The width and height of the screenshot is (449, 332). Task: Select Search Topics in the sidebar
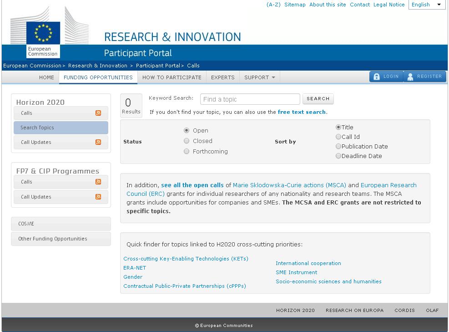pos(61,128)
